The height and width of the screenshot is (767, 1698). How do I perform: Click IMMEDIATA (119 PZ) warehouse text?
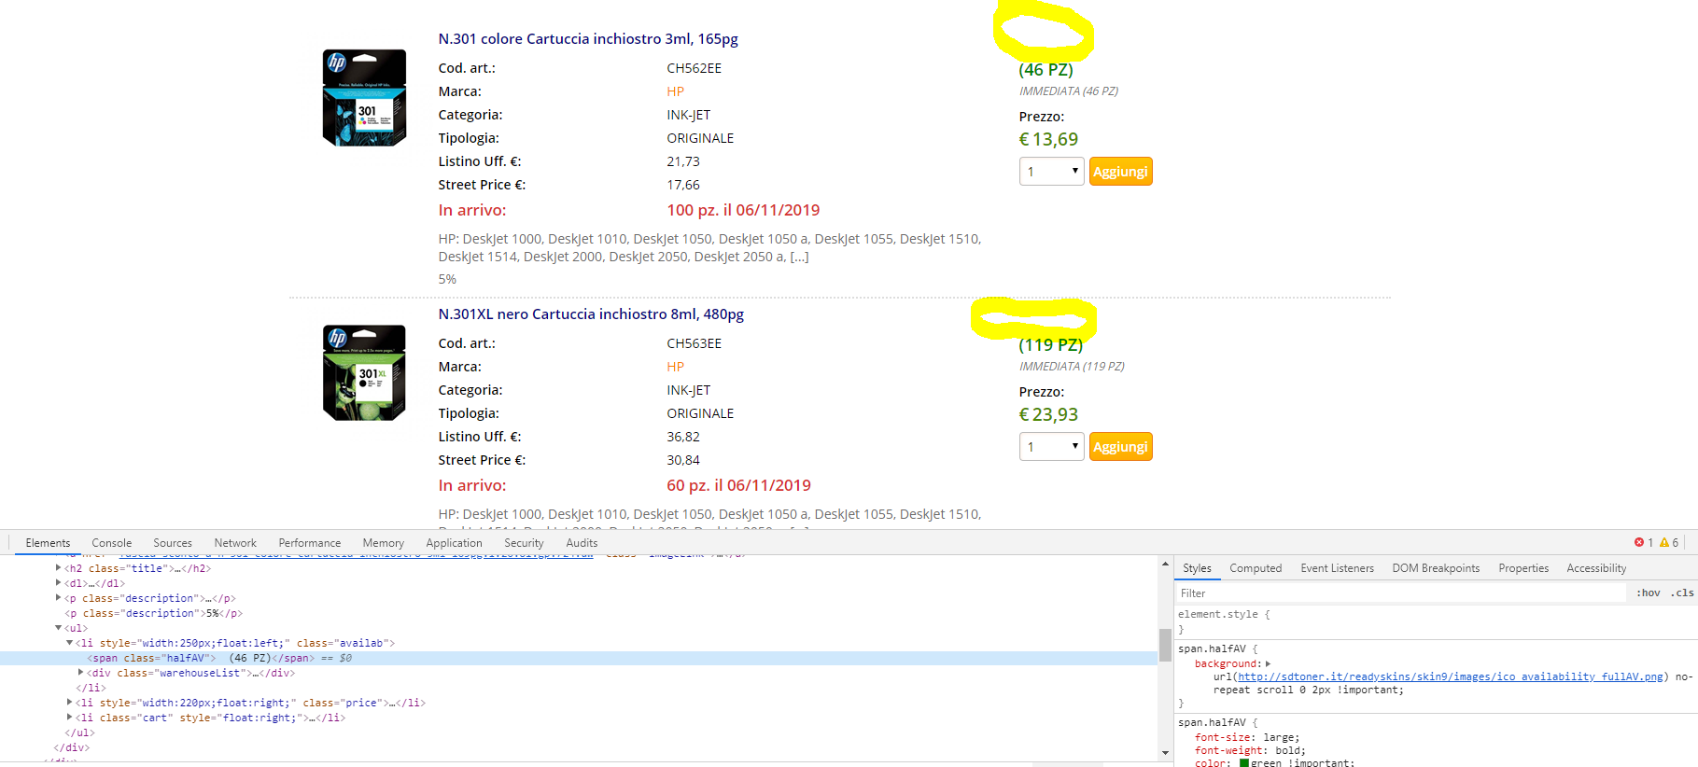[1072, 367]
